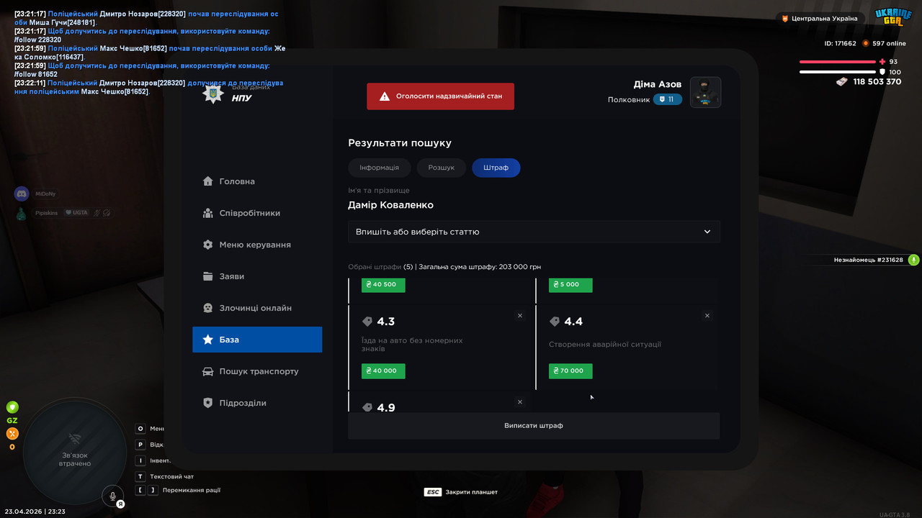Click the text Їзда на авто без номерних знаків
The width and height of the screenshot is (922, 518).
coord(412,345)
